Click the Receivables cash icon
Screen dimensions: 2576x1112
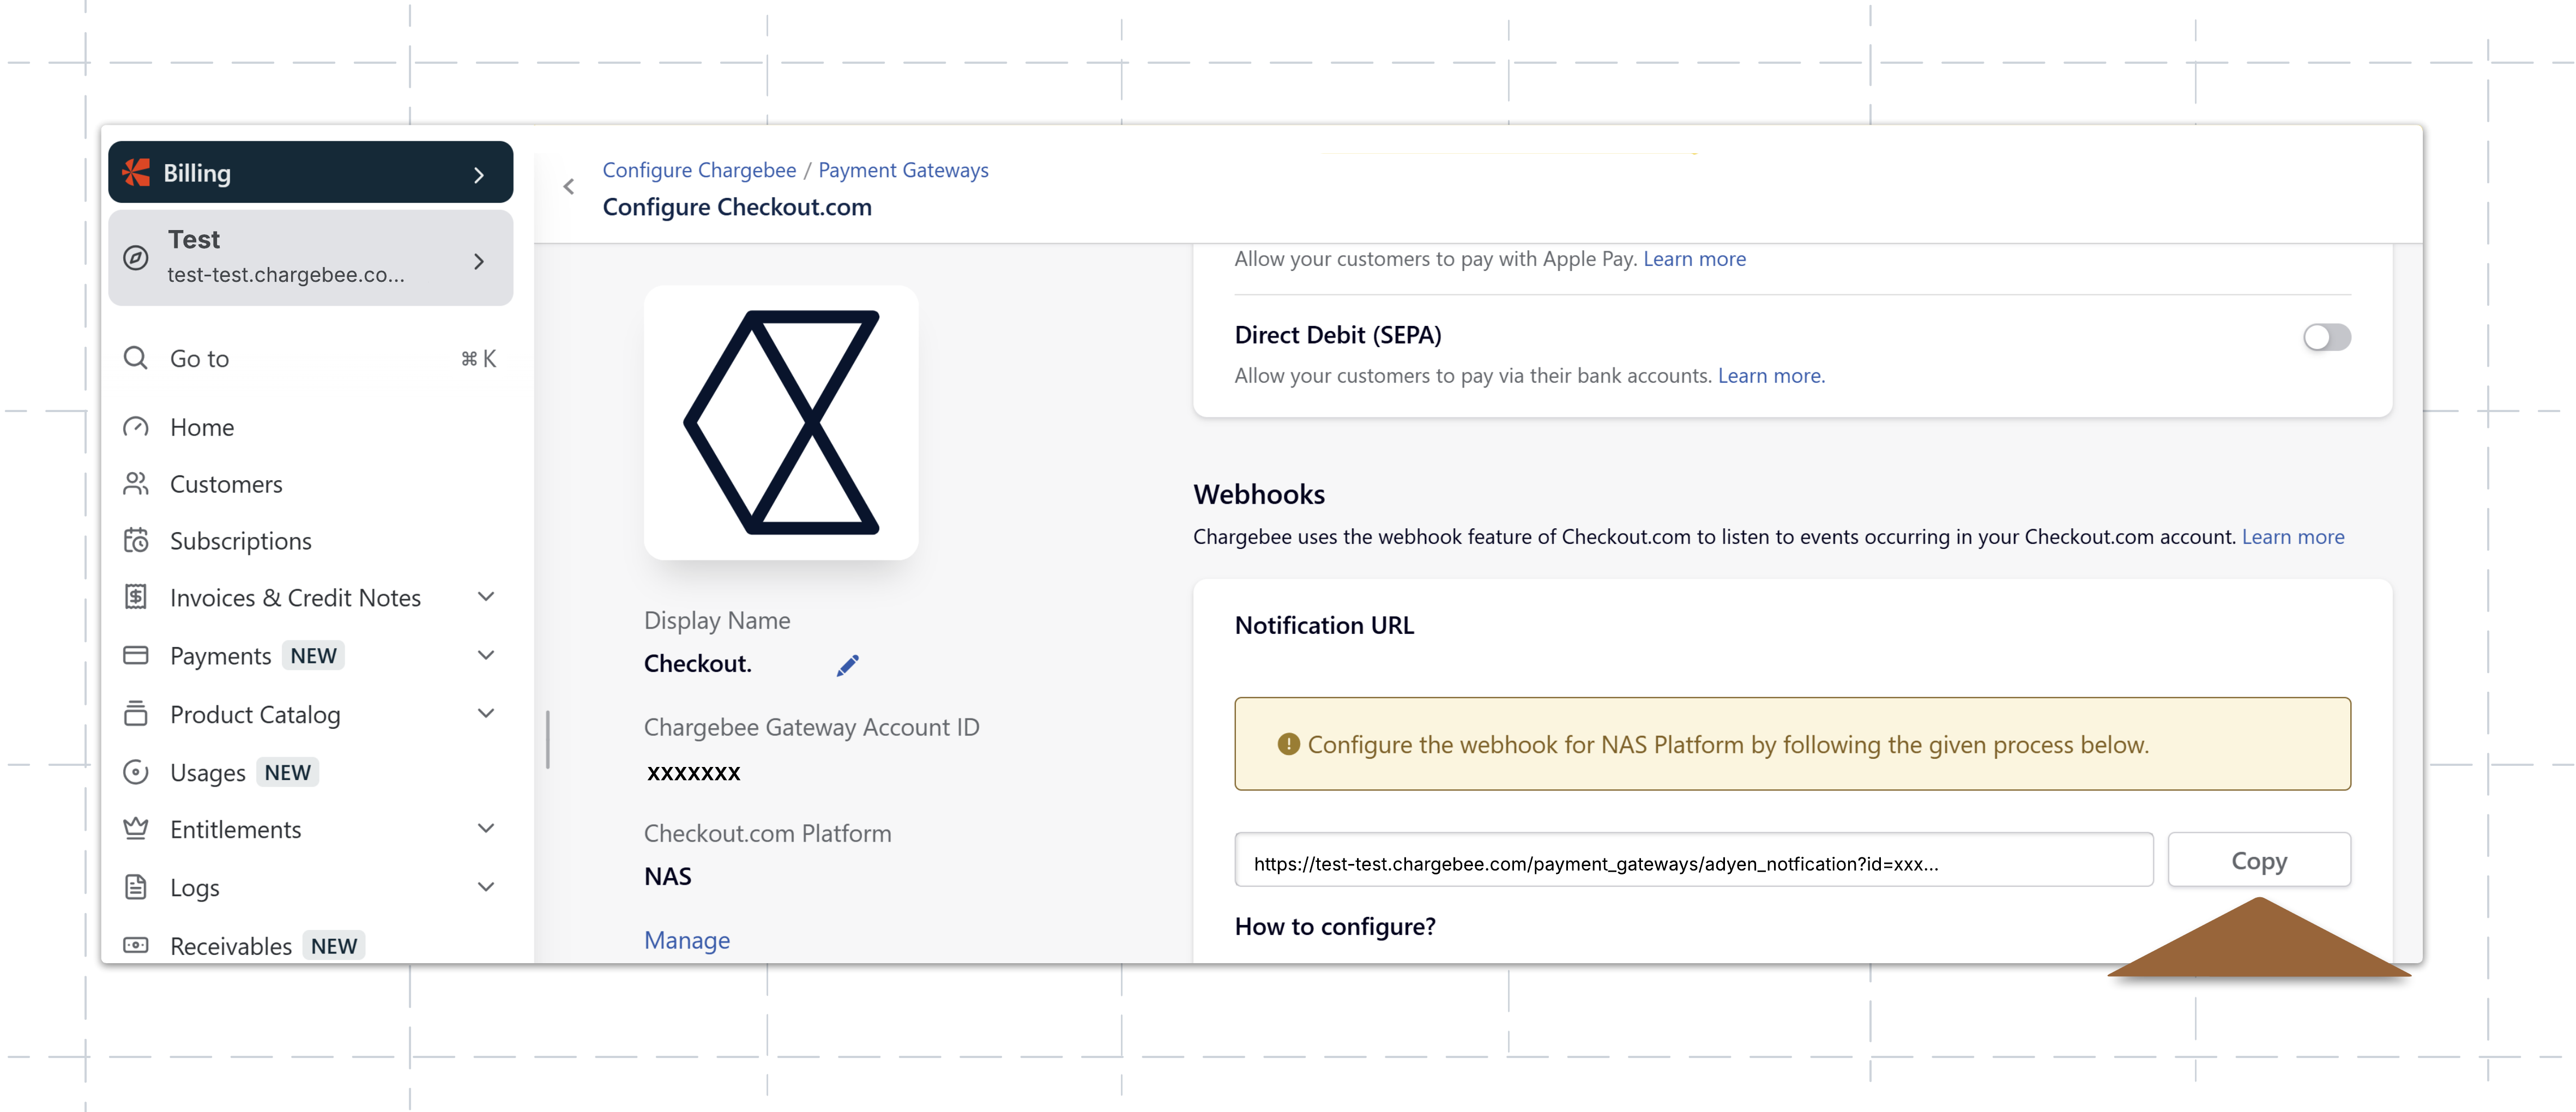coord(136,945)
